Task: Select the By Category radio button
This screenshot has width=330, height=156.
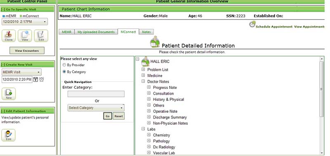Action: point(64,72)
